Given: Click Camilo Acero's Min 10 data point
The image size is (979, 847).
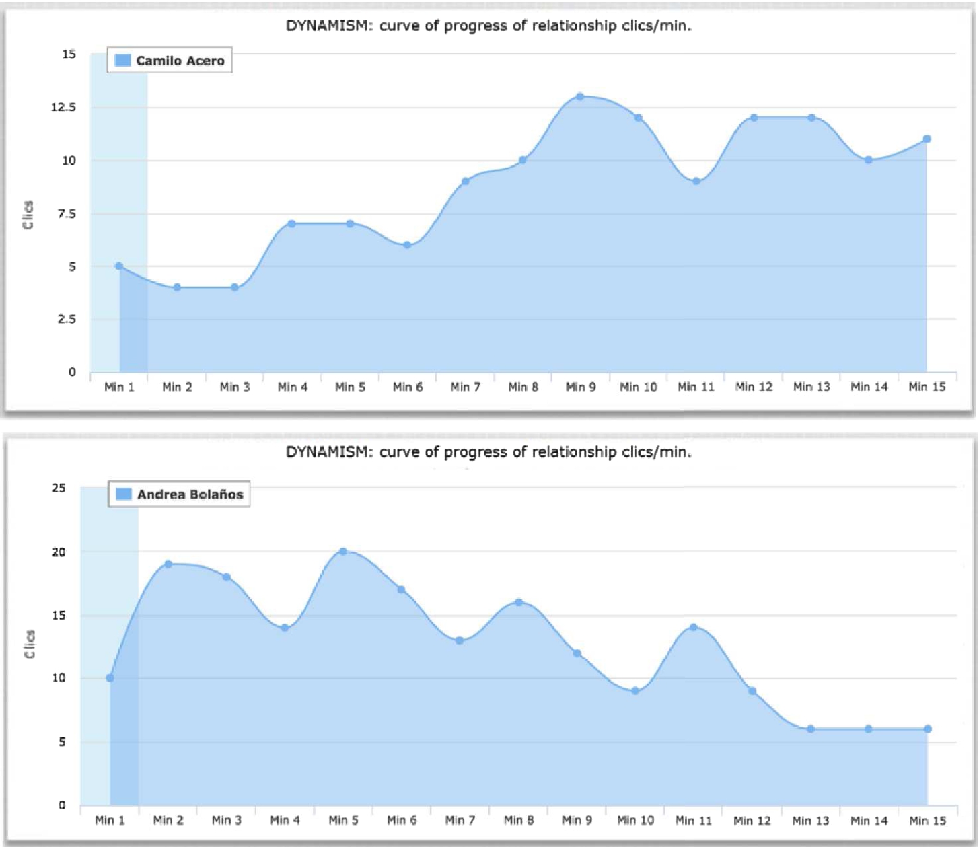Looking at the screenshot, I should 638,118.
